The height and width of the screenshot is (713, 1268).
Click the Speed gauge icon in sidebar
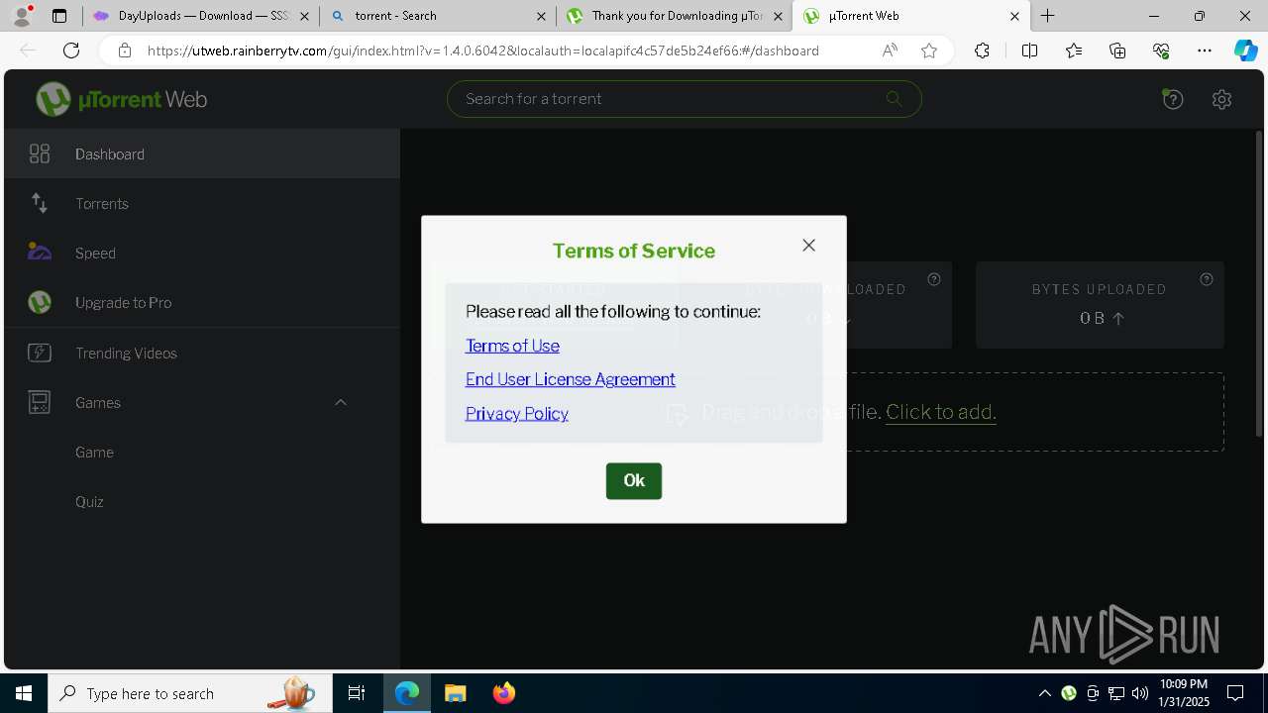(x=40, y=252)
